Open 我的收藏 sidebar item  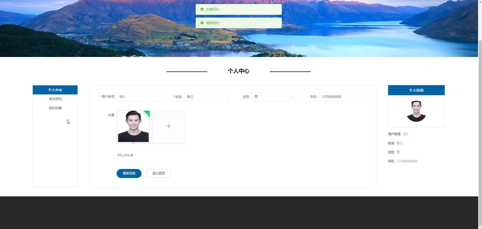[x=55, y=108]
